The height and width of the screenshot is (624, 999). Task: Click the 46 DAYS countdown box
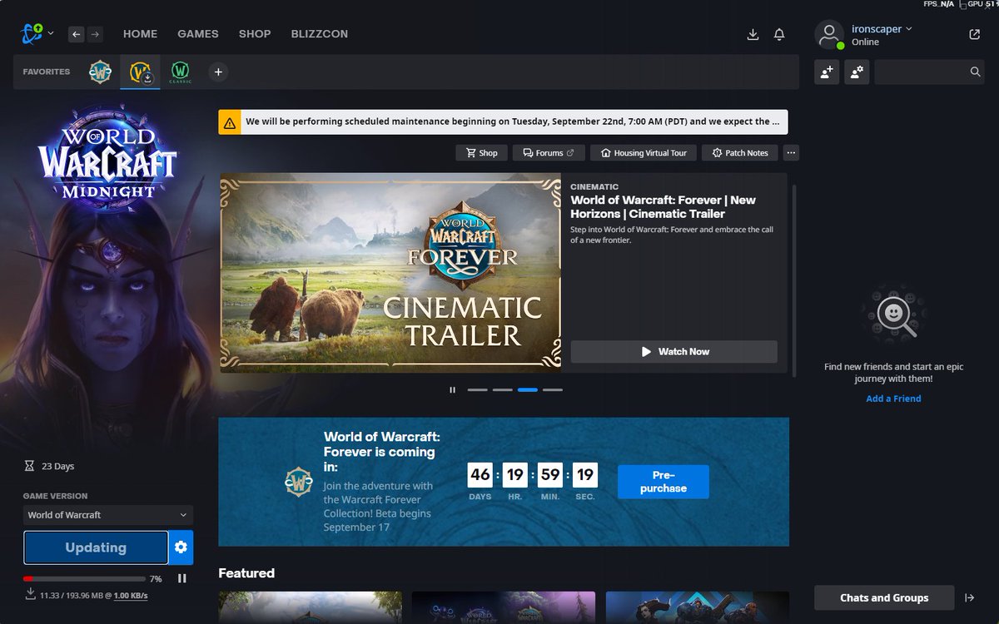coord(480,475)
